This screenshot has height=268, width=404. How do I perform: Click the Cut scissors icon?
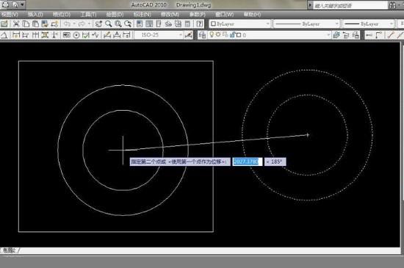(x=16, y=24)
